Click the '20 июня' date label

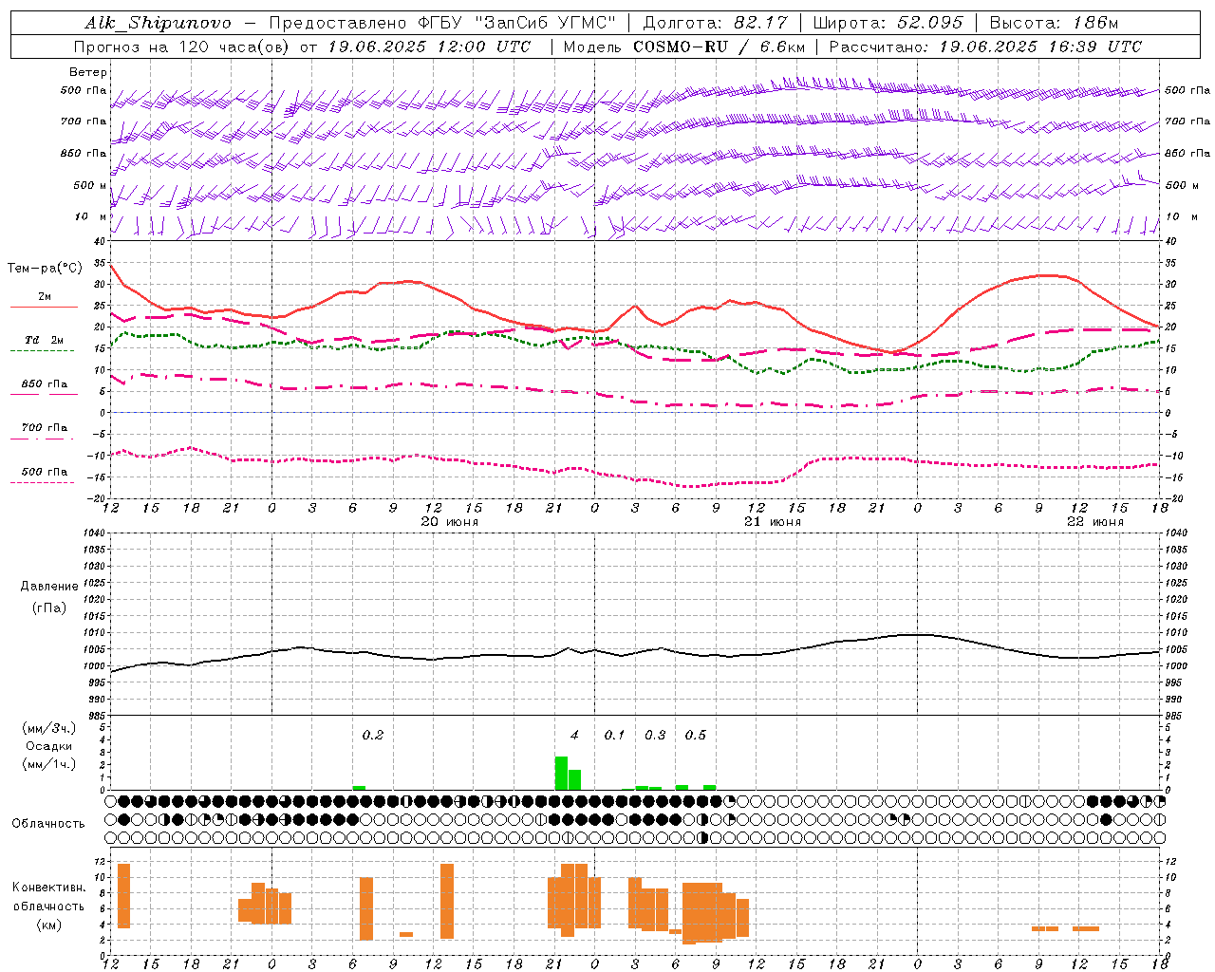(x=450, y=522)
